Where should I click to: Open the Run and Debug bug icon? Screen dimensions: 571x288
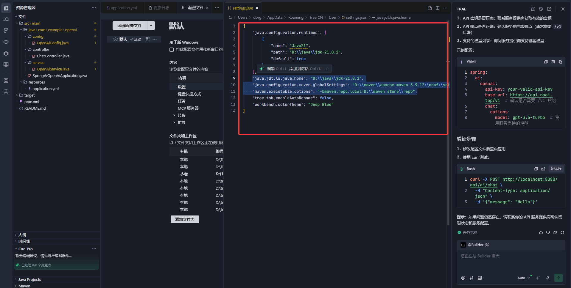point(6,53)
